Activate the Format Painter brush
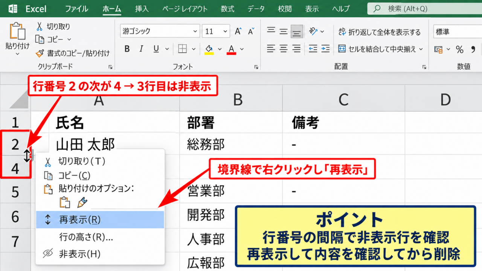The width and height of the screenshot is (482, 271). [40, 53]
